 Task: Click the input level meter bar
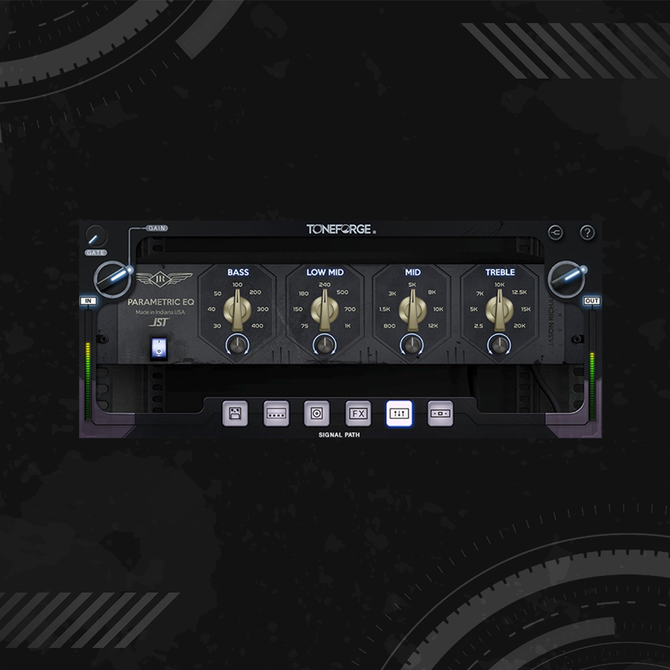coord(88,366)
